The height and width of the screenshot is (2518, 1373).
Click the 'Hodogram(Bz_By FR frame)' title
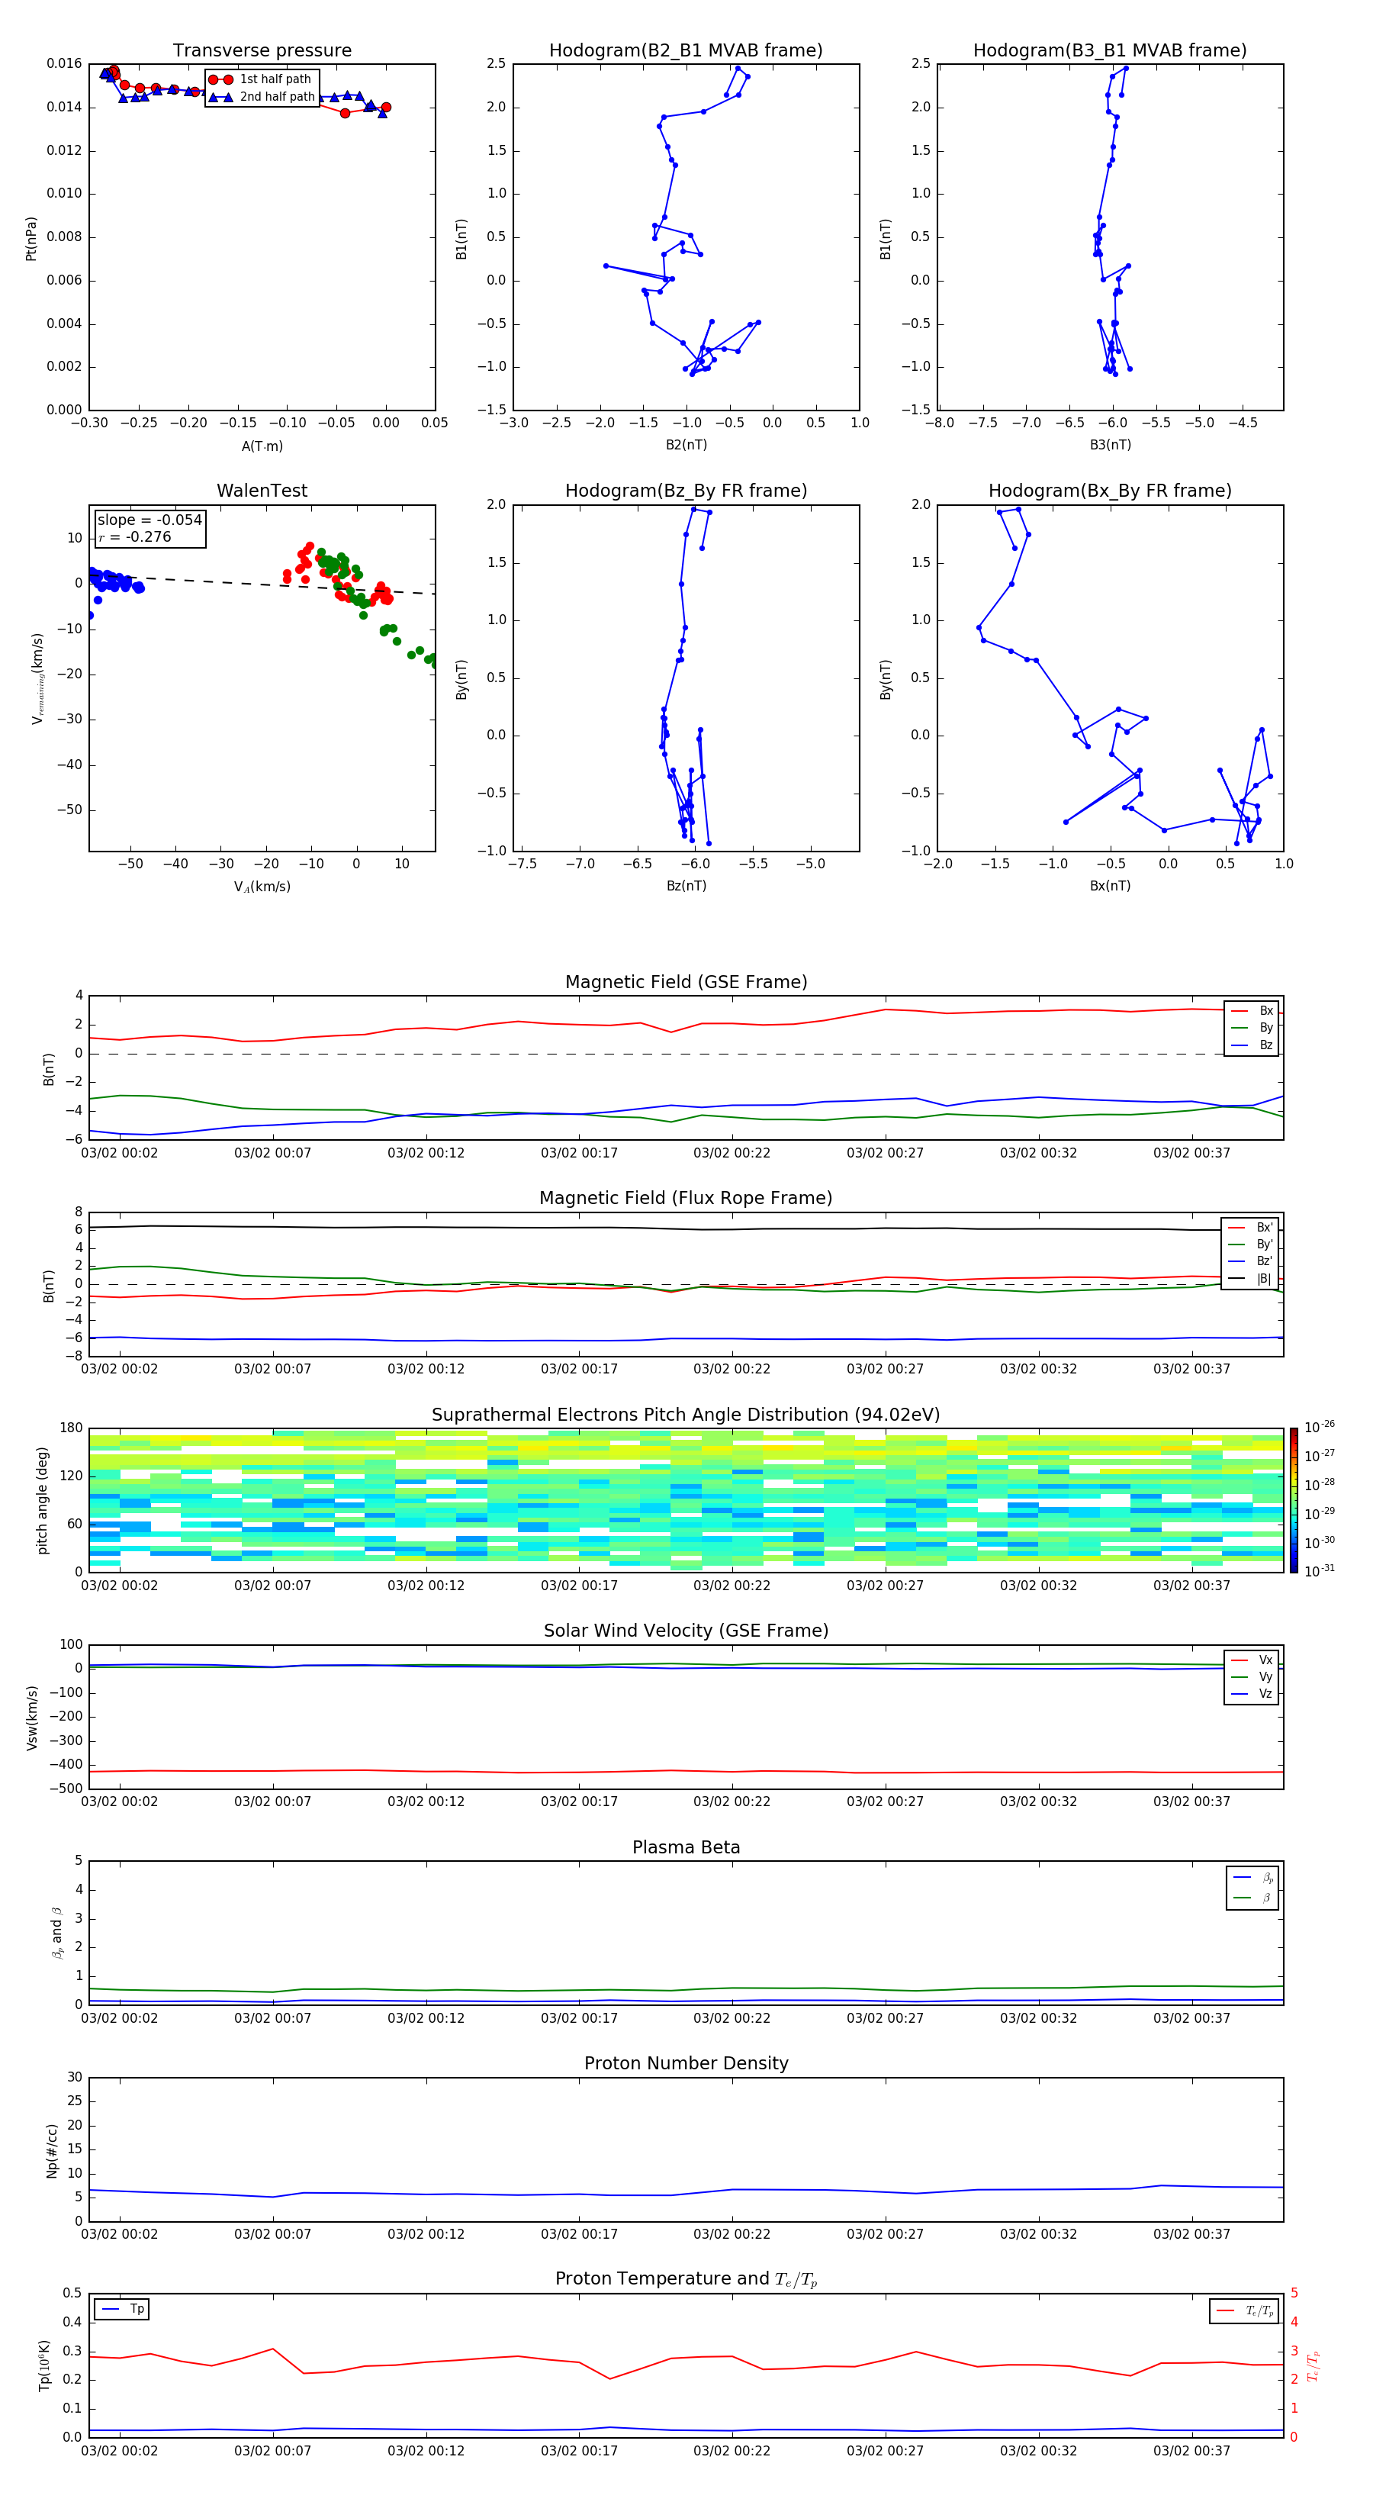(x=686, y=491)
